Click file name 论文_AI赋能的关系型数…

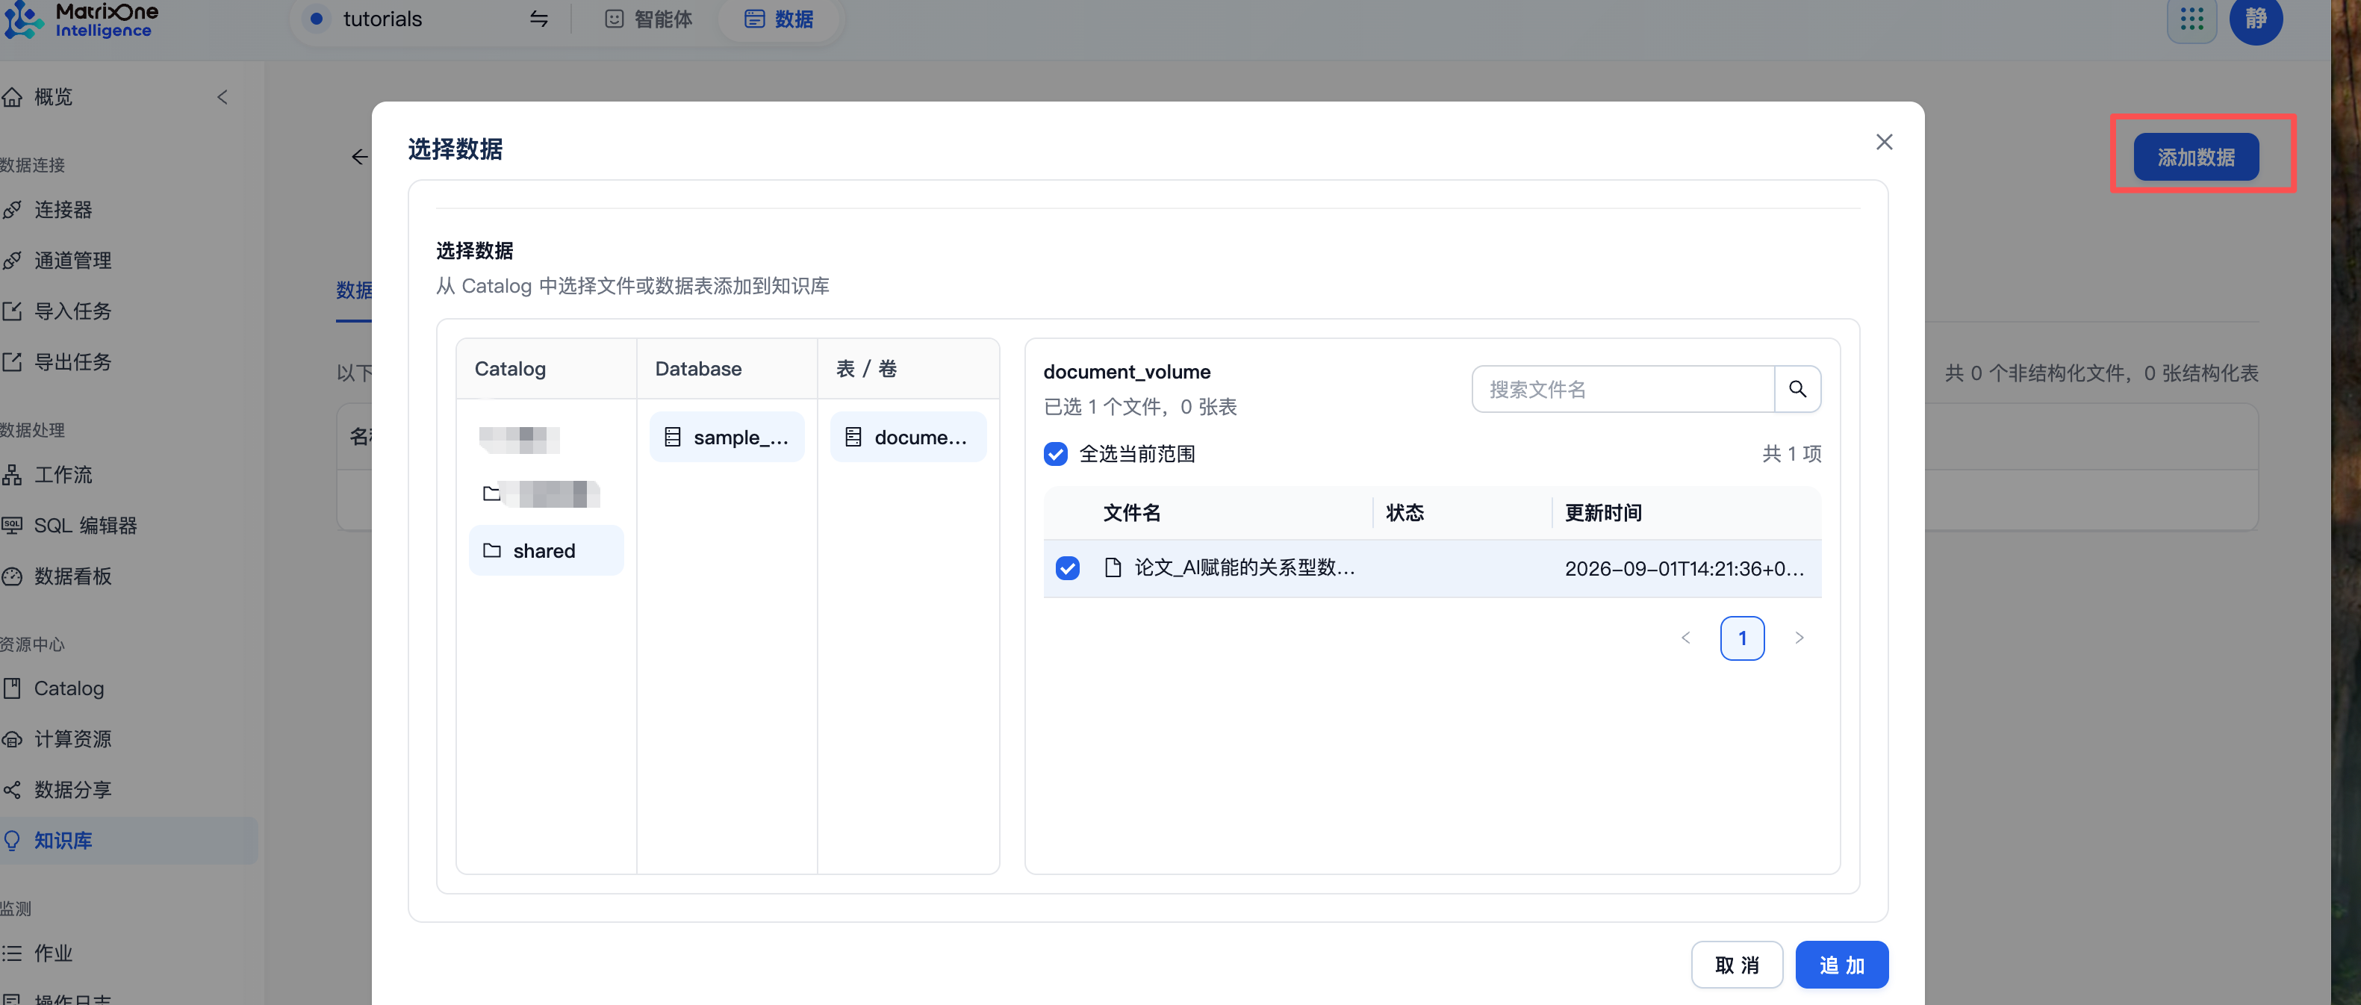[x=1244, y=568]
